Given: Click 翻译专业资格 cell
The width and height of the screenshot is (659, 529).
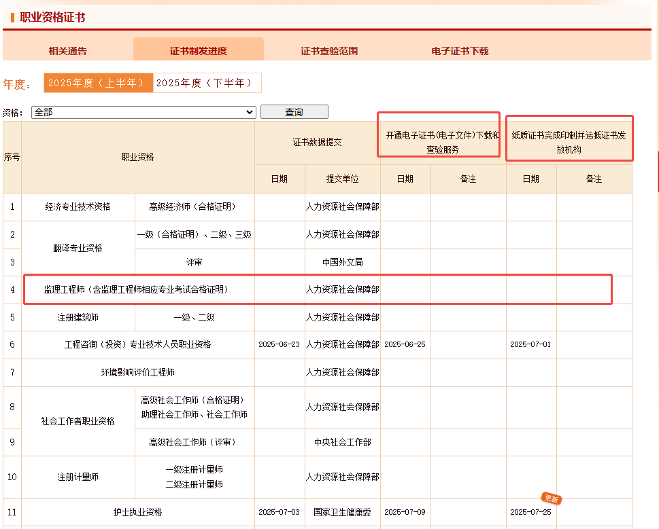Looking at the screenshot, I should [78, 248].
